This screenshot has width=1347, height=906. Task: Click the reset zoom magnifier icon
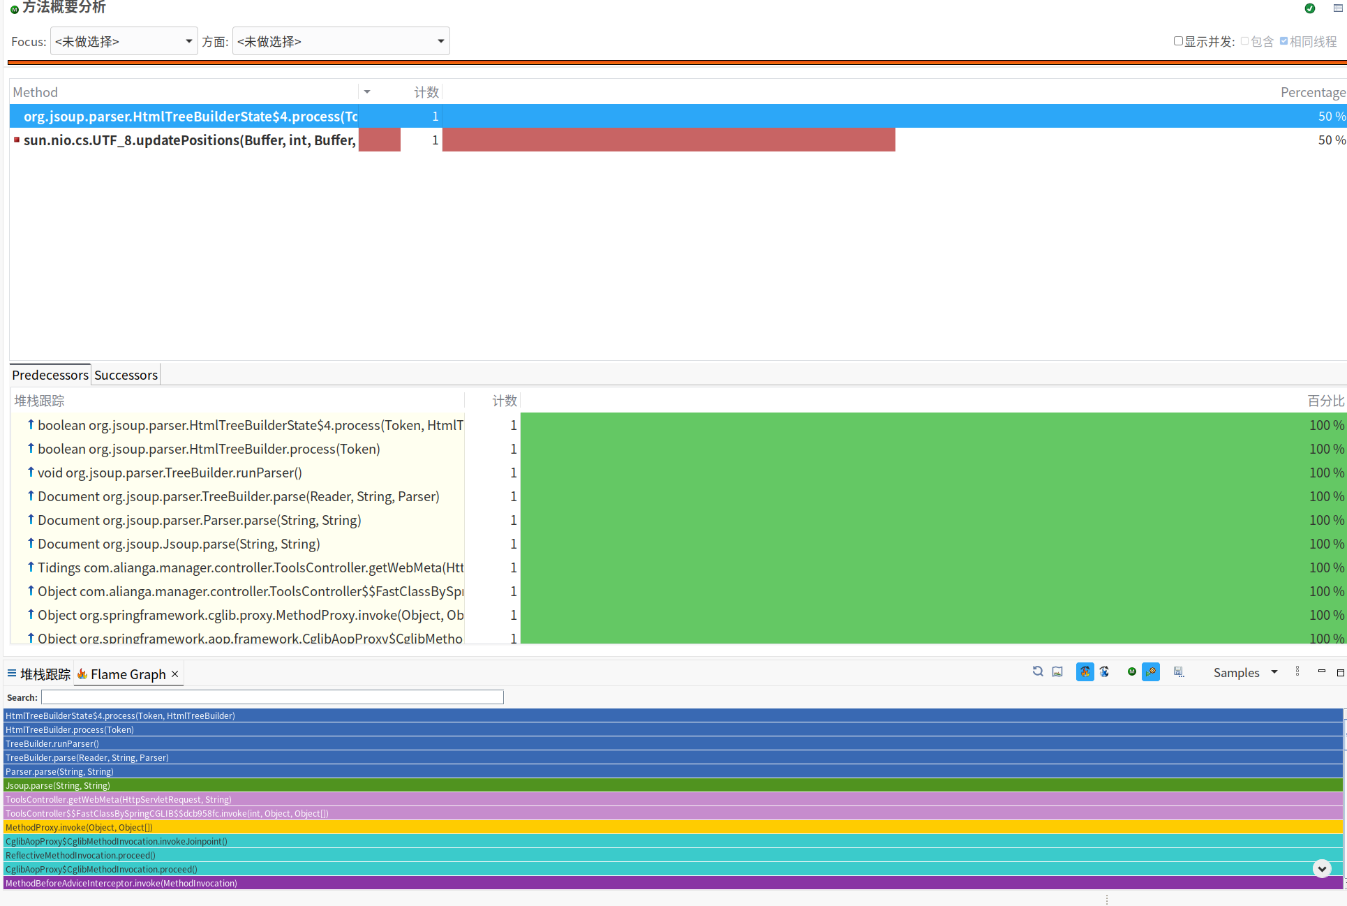click(1038, 672)
